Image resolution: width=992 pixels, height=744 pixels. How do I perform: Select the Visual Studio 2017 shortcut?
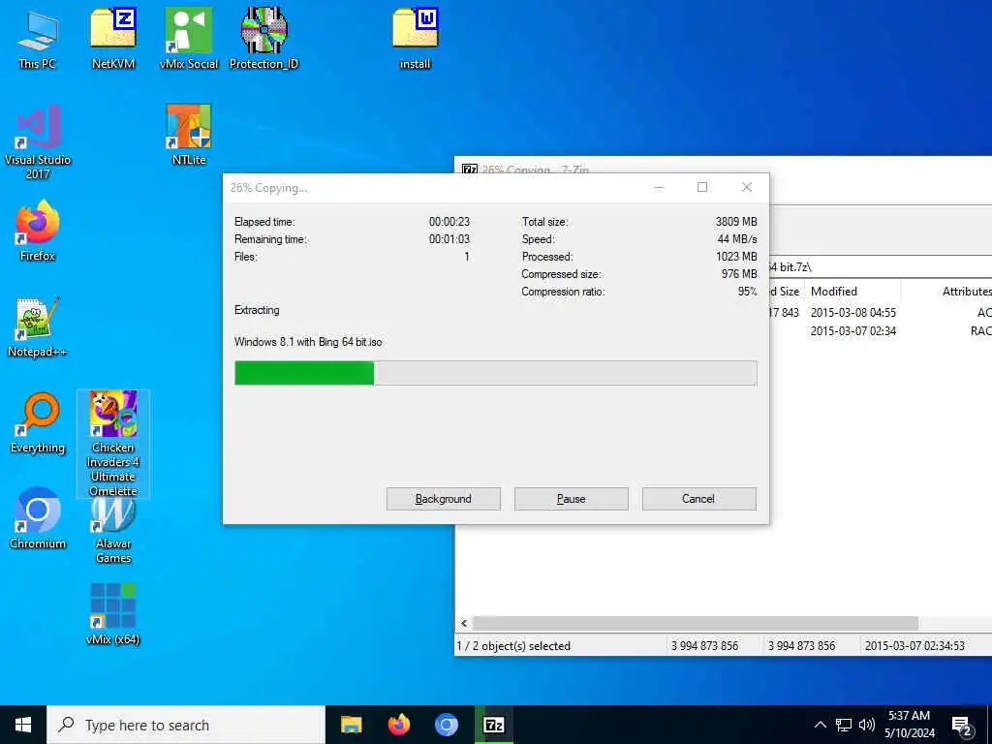click(x=38, y=143)
